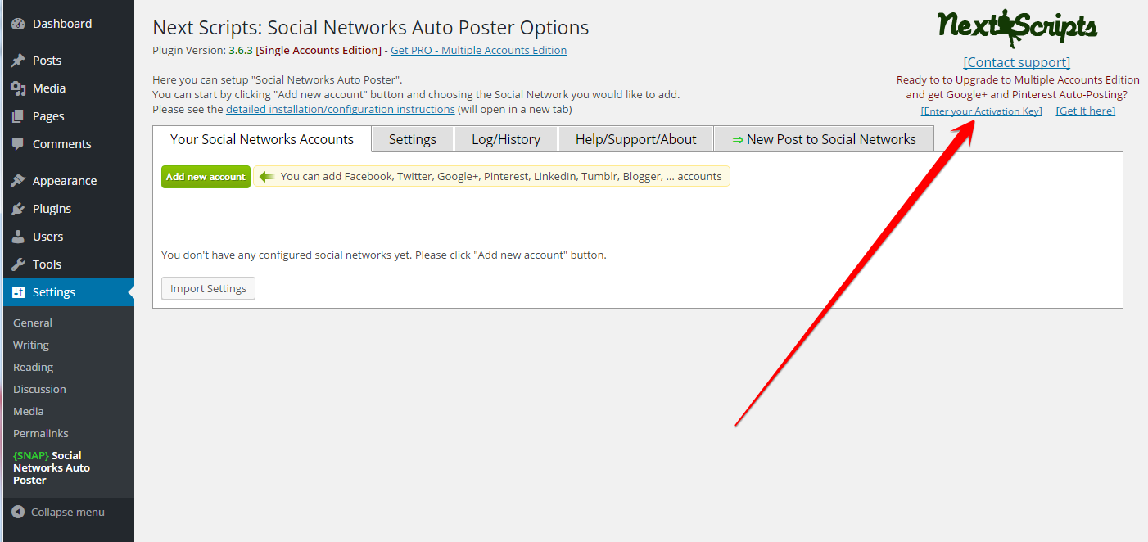
Task: Click the no configured social networks message
Action: click(384, 255)
